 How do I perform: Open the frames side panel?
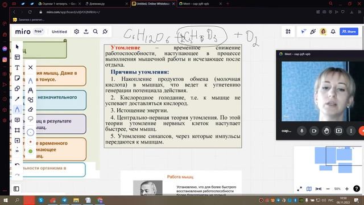pos(16,188)
